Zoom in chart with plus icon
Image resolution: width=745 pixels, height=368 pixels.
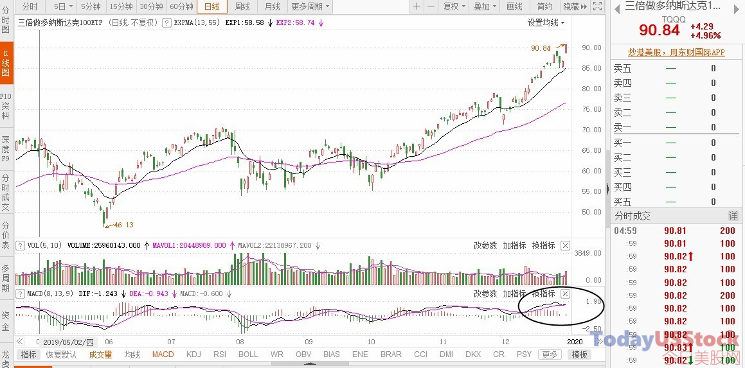417,6
